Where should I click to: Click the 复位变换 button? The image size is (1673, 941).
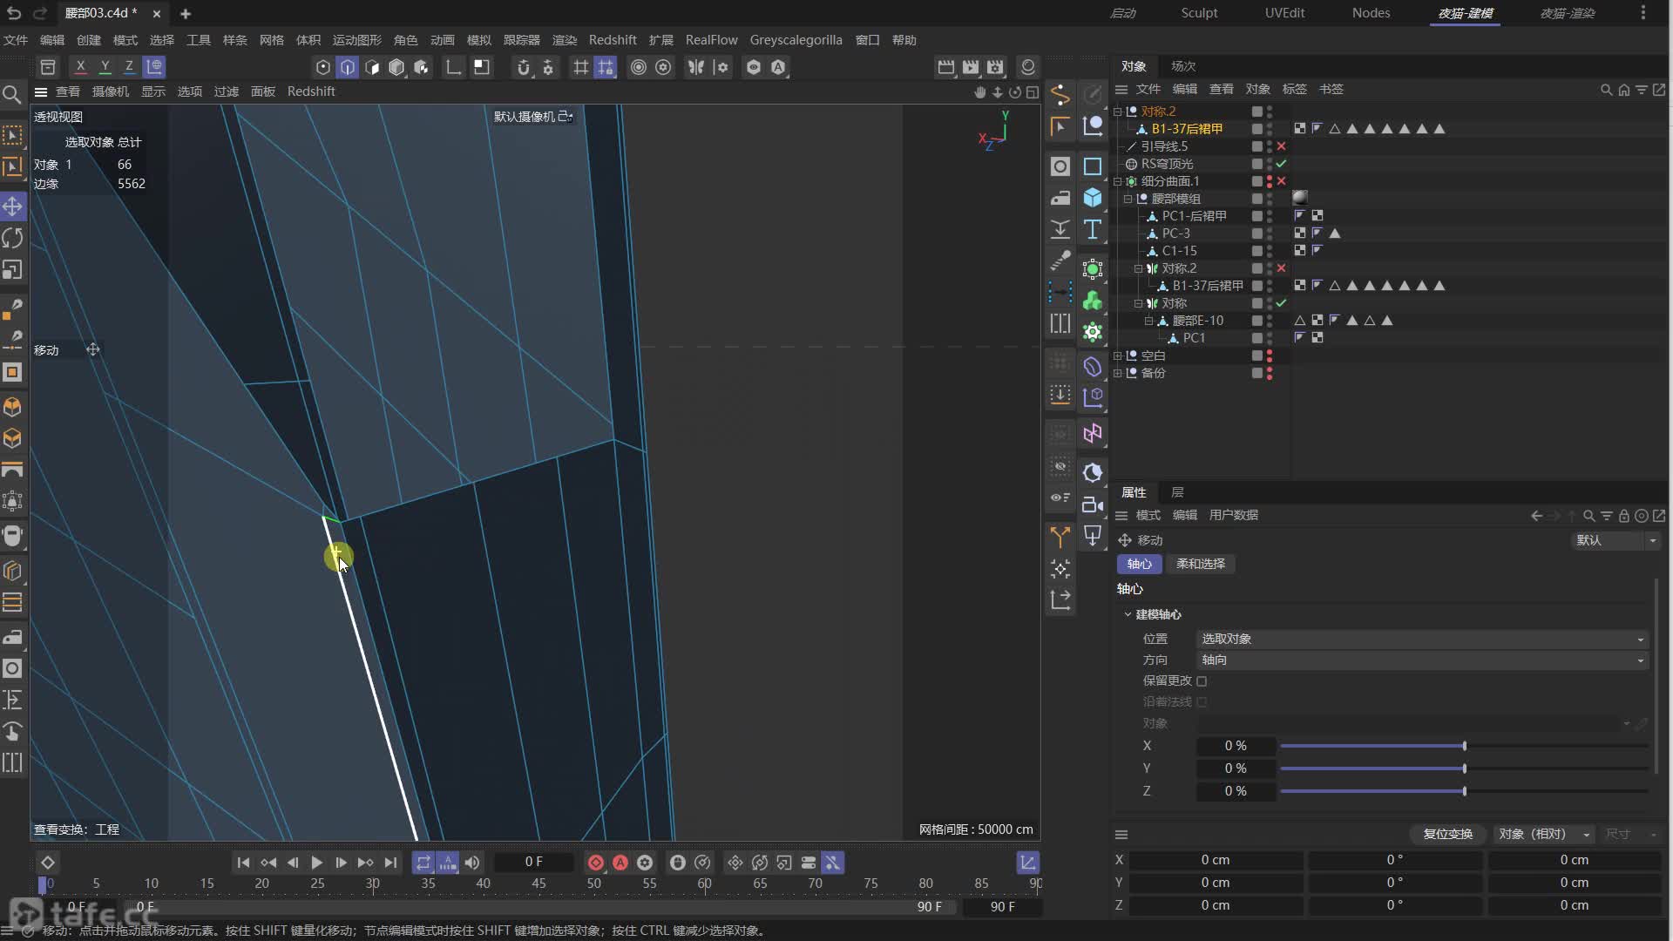click(1447, 834)
